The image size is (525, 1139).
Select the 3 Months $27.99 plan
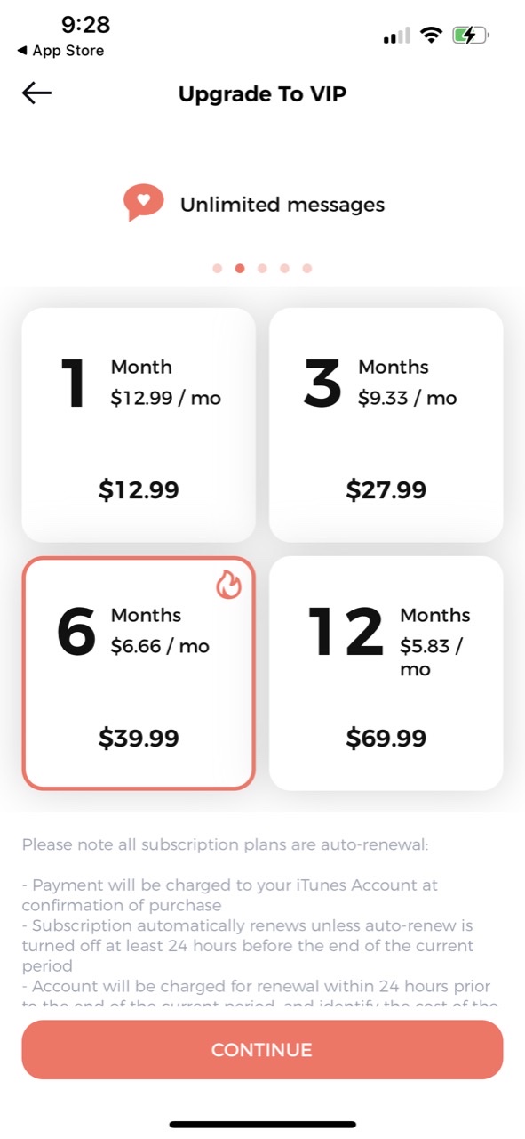tap(386, 424)
